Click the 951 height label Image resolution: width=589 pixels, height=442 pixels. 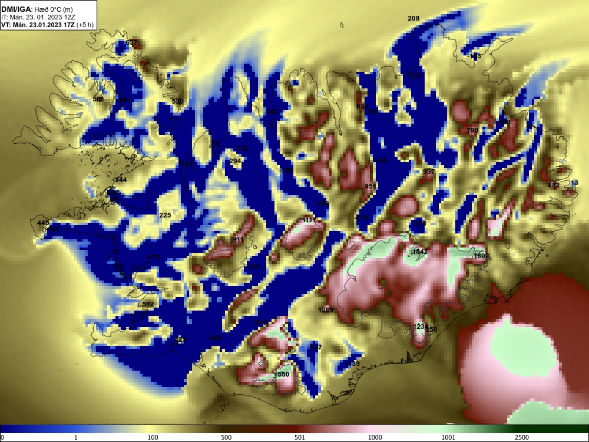[x=370, y=186]
